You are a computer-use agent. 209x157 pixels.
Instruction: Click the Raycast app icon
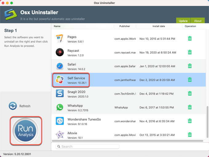(x=60, y=52)
